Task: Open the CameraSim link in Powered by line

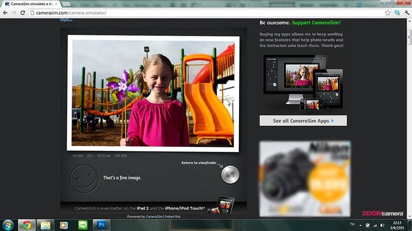Action: click(154, 217)
